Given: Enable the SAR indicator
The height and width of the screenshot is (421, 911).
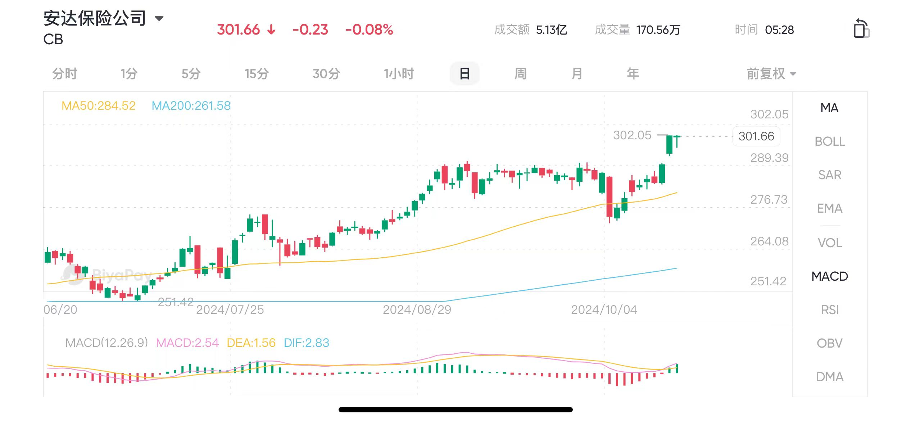Looking at the screenshot, I should tap(830, 175).
